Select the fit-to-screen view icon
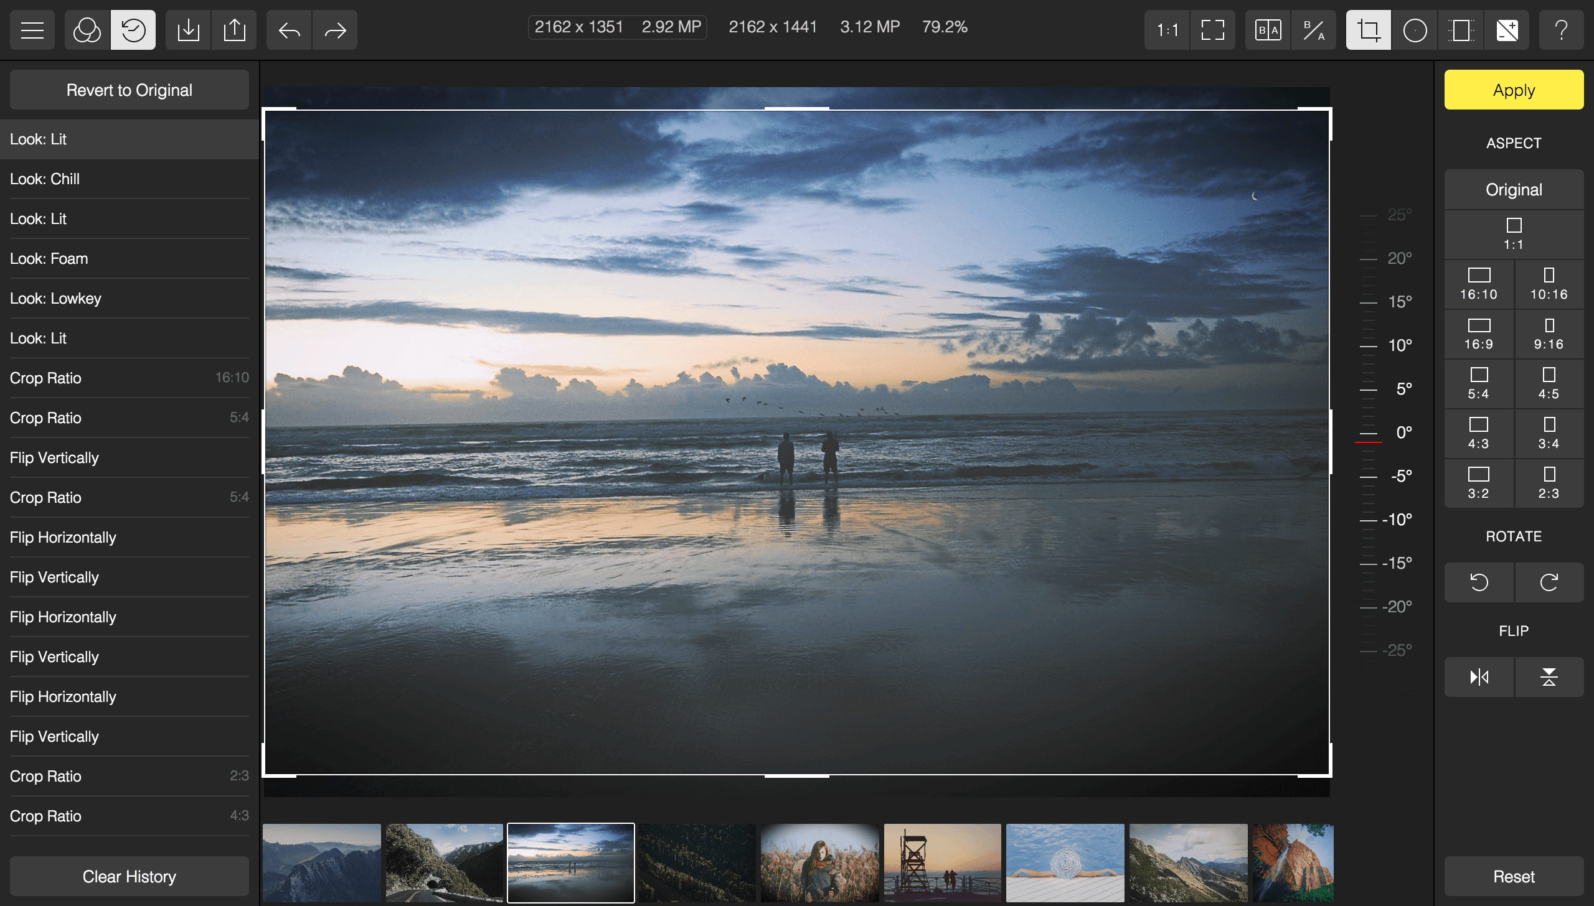 click(1212, 29)
